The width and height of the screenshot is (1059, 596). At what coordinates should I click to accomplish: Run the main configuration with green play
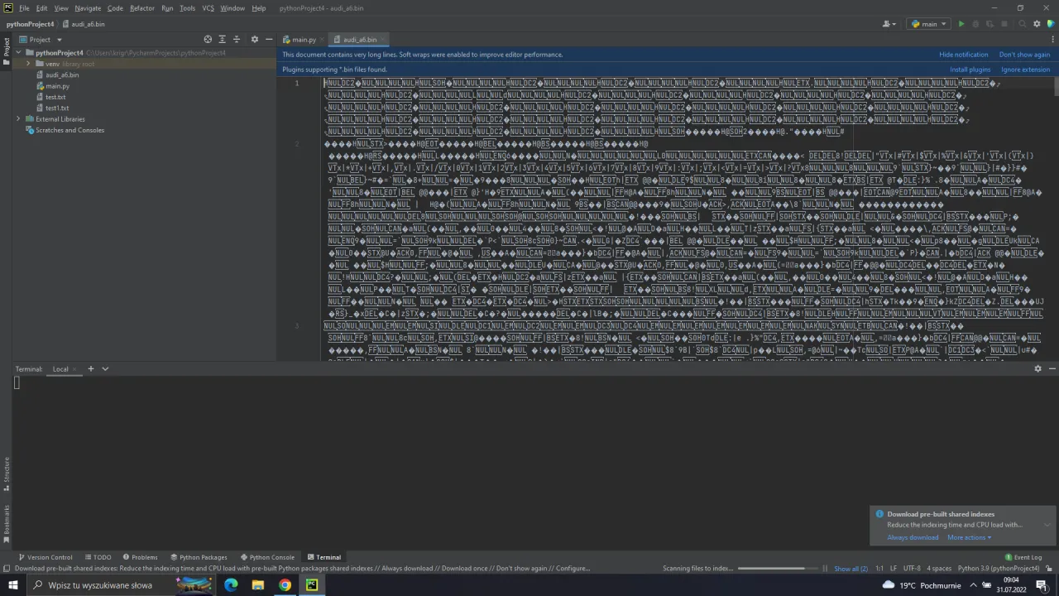click(x=961, y=24)
